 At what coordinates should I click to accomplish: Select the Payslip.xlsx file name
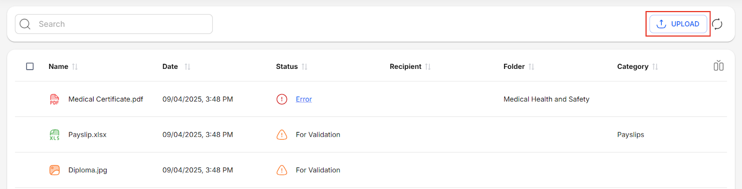click(x=87, y=135)
